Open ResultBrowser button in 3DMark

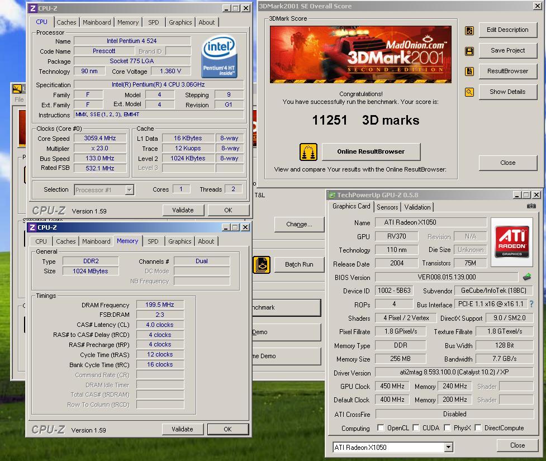pyautogui.click(x=507, y=71)
